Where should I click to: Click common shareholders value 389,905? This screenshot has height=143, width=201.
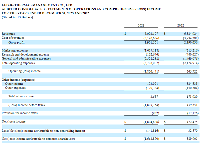pos(192,139)
